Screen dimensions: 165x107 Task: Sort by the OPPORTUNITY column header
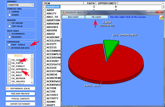pyautogui.click(x=107, y=3)
